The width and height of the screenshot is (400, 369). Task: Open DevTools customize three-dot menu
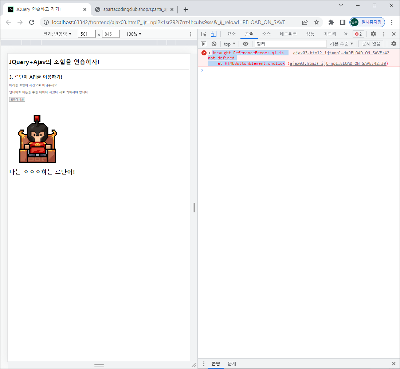(384, 34)
